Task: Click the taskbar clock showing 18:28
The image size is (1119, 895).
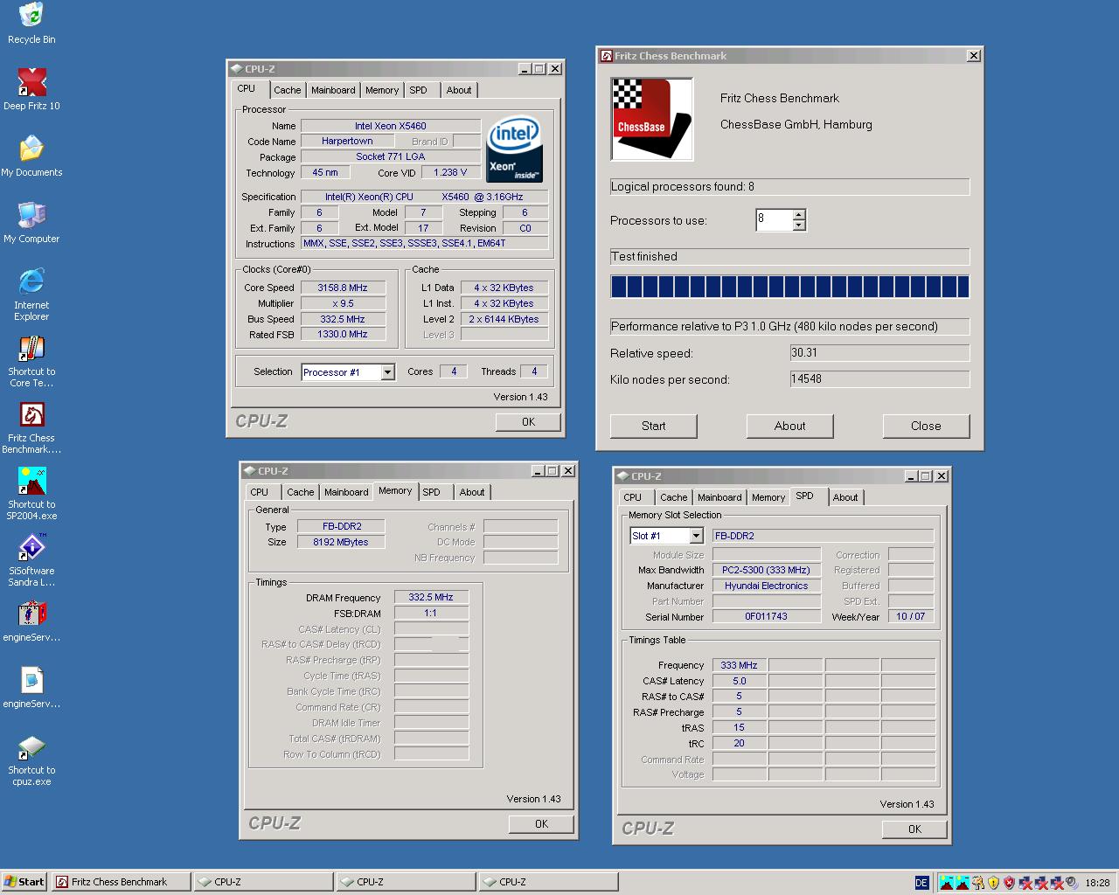Action: pyautogui.click(x=1097, y=883)
